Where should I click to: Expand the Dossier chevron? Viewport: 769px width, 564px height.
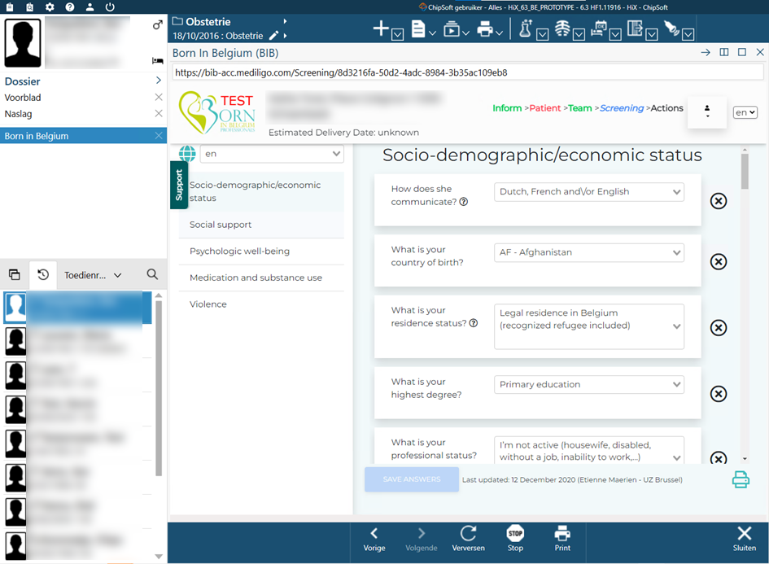(x=158, y=81)
